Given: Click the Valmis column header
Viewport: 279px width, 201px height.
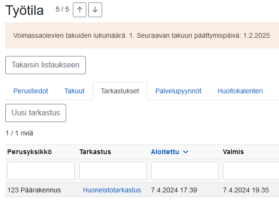Looking at the screenshot, I should [233, 152].
